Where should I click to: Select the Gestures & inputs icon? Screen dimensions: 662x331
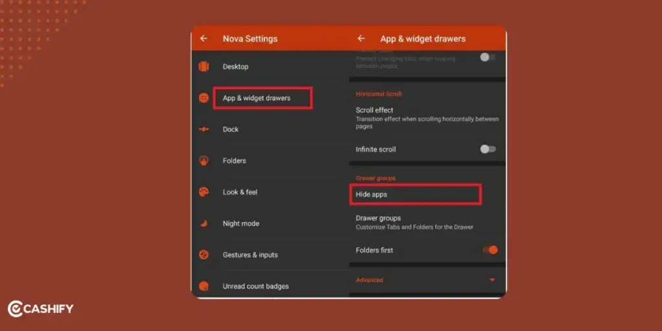[x=204, y=255]
